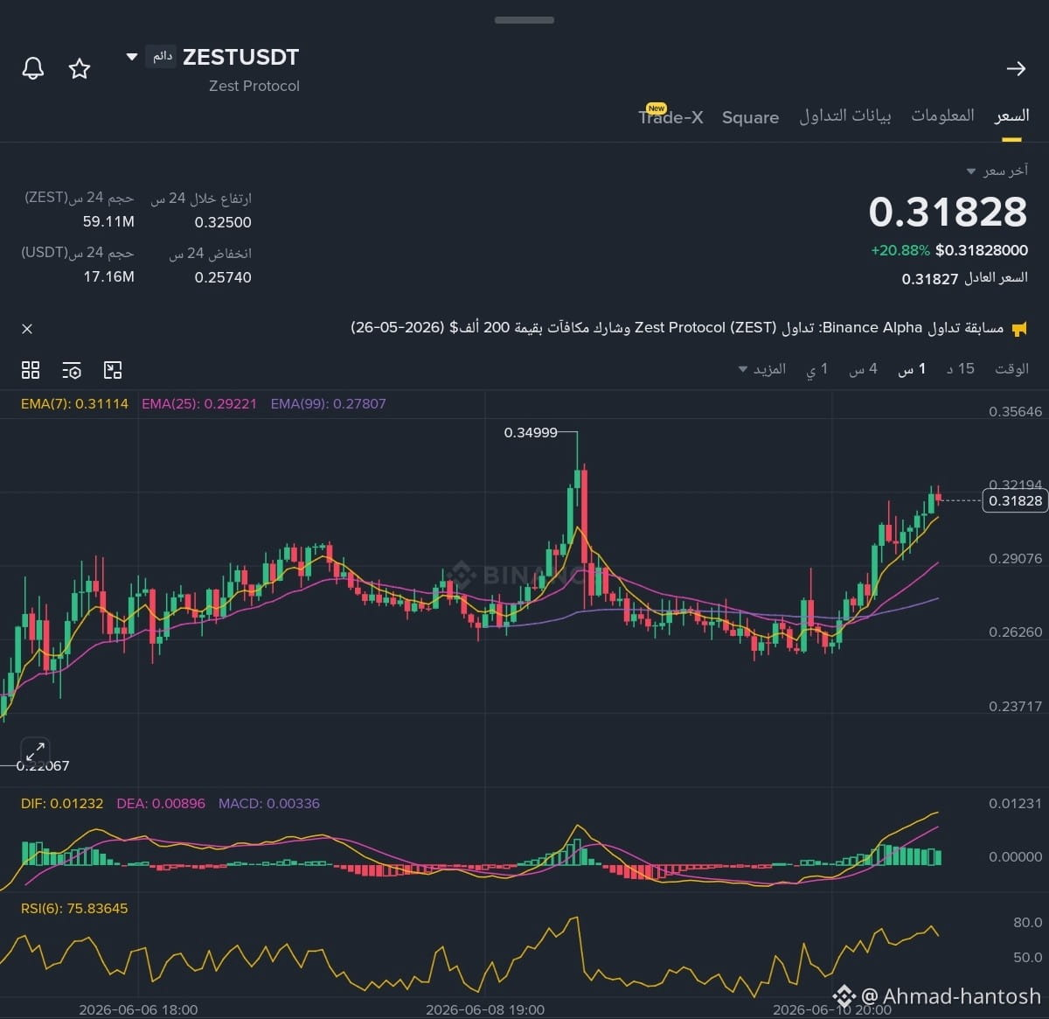
Task: Tap the EMA(7) indicator label
Action: point(74,404)
